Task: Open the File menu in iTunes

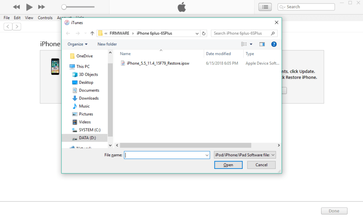Action: point(6,18)
